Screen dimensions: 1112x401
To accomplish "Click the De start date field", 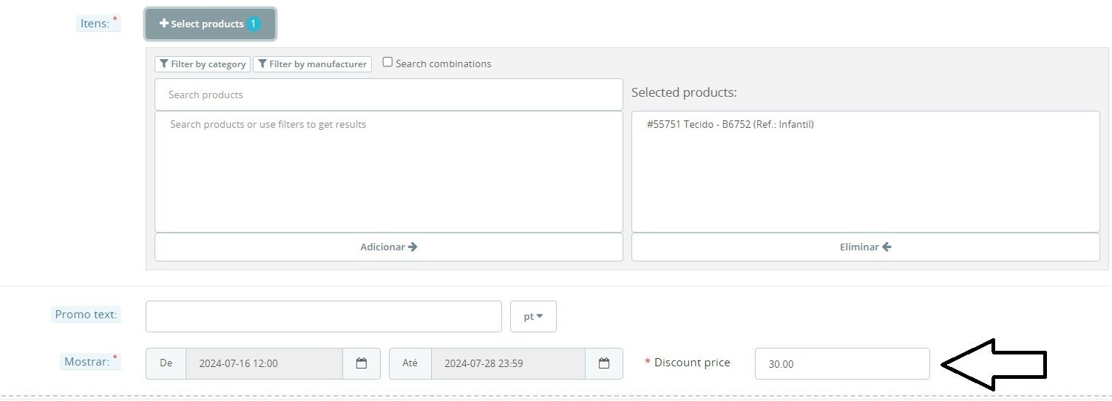I will pos(264,363).
